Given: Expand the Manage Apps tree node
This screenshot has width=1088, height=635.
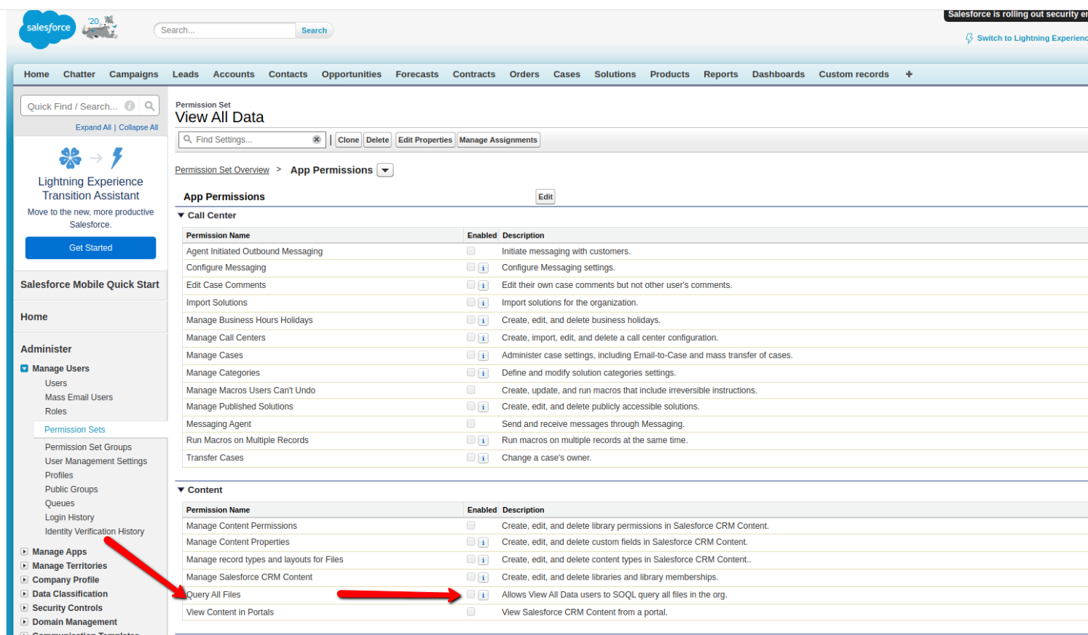Looking at the screenshot, I should tap(24, 552).
